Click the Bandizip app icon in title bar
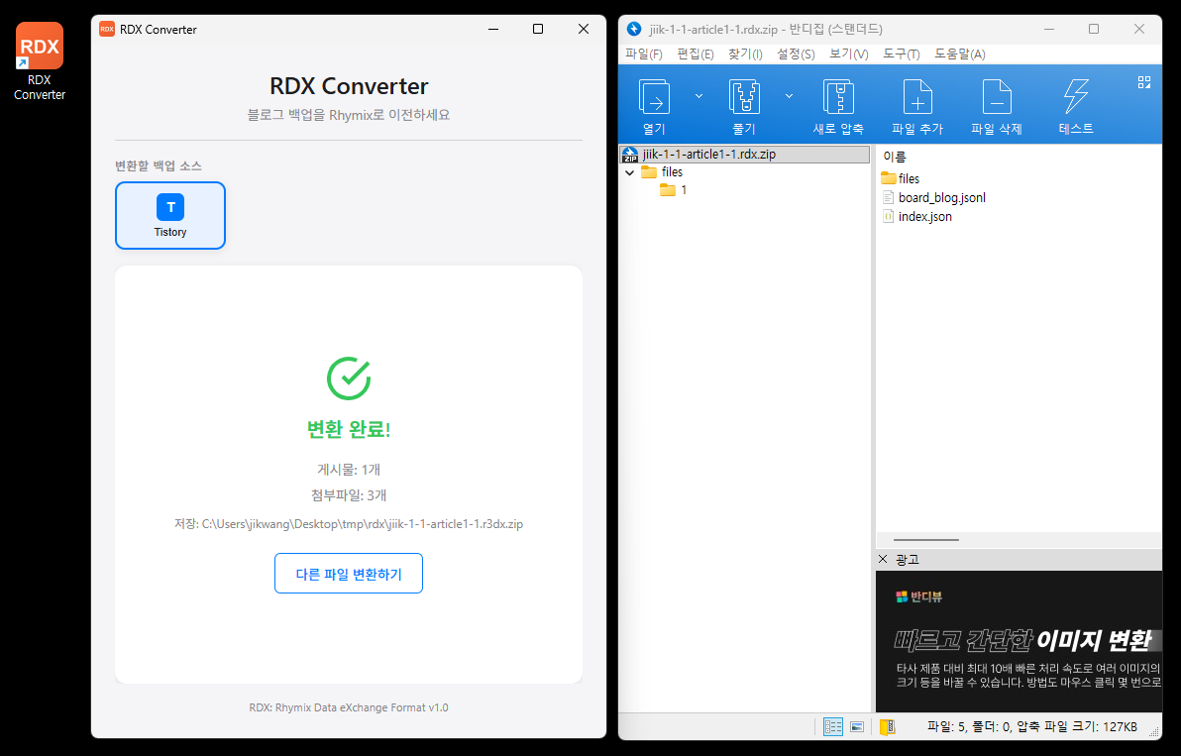Screen dimensions: 1181x756 pyautogui.click(x=634, y=30)
